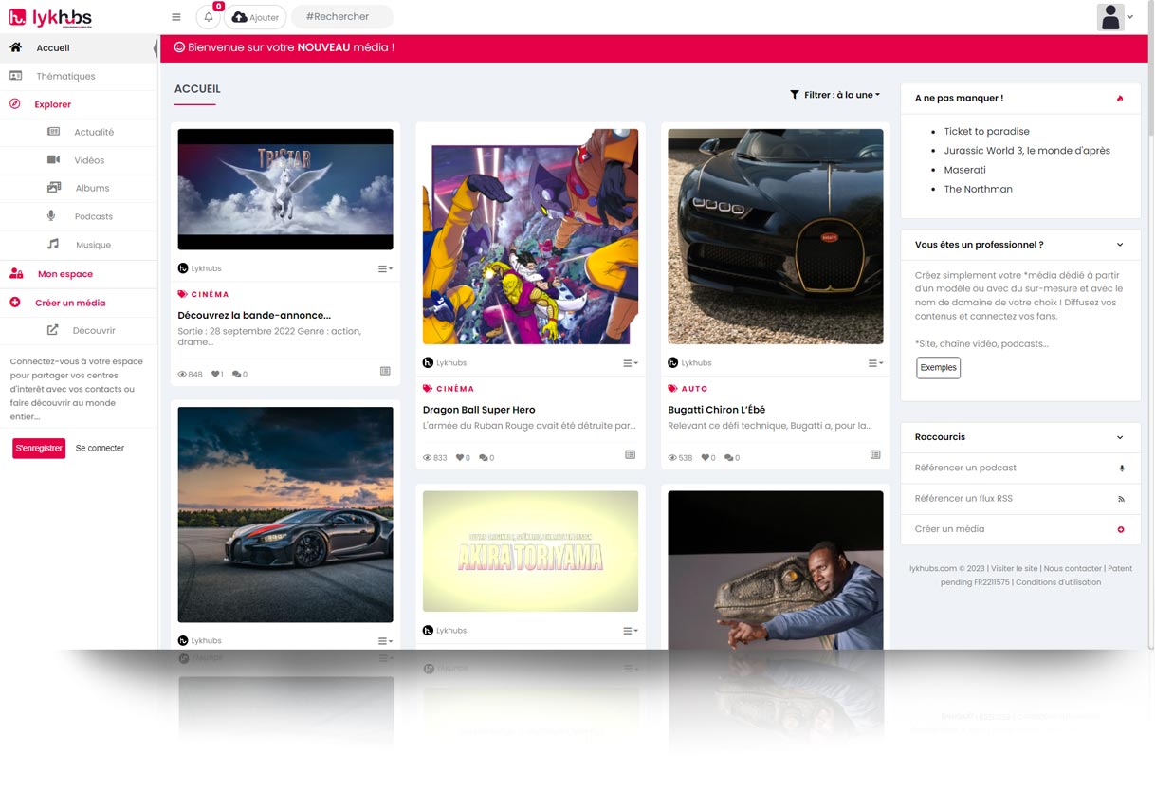Viewport: 1155px width, 791px height.
Task: Click the Découvrir external link icon
Action: point(53,330)
